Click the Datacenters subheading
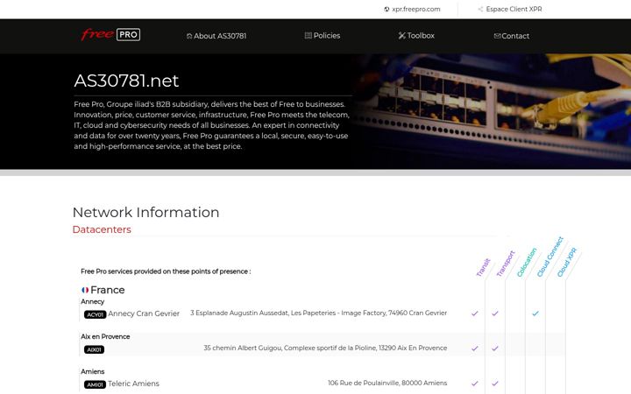631x394 pixels. point(102,229)
